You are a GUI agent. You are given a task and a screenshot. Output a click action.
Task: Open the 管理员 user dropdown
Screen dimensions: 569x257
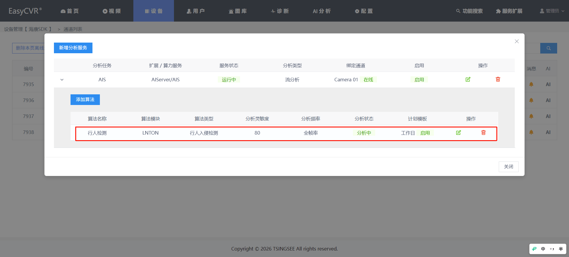552,11
